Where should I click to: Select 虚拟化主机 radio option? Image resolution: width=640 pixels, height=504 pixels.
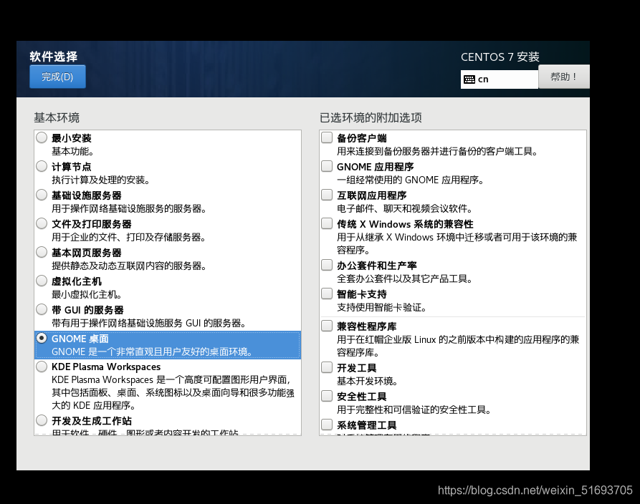42,281
